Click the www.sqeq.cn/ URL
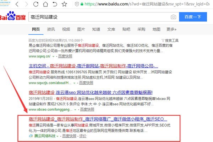 [x=39, y=56]
